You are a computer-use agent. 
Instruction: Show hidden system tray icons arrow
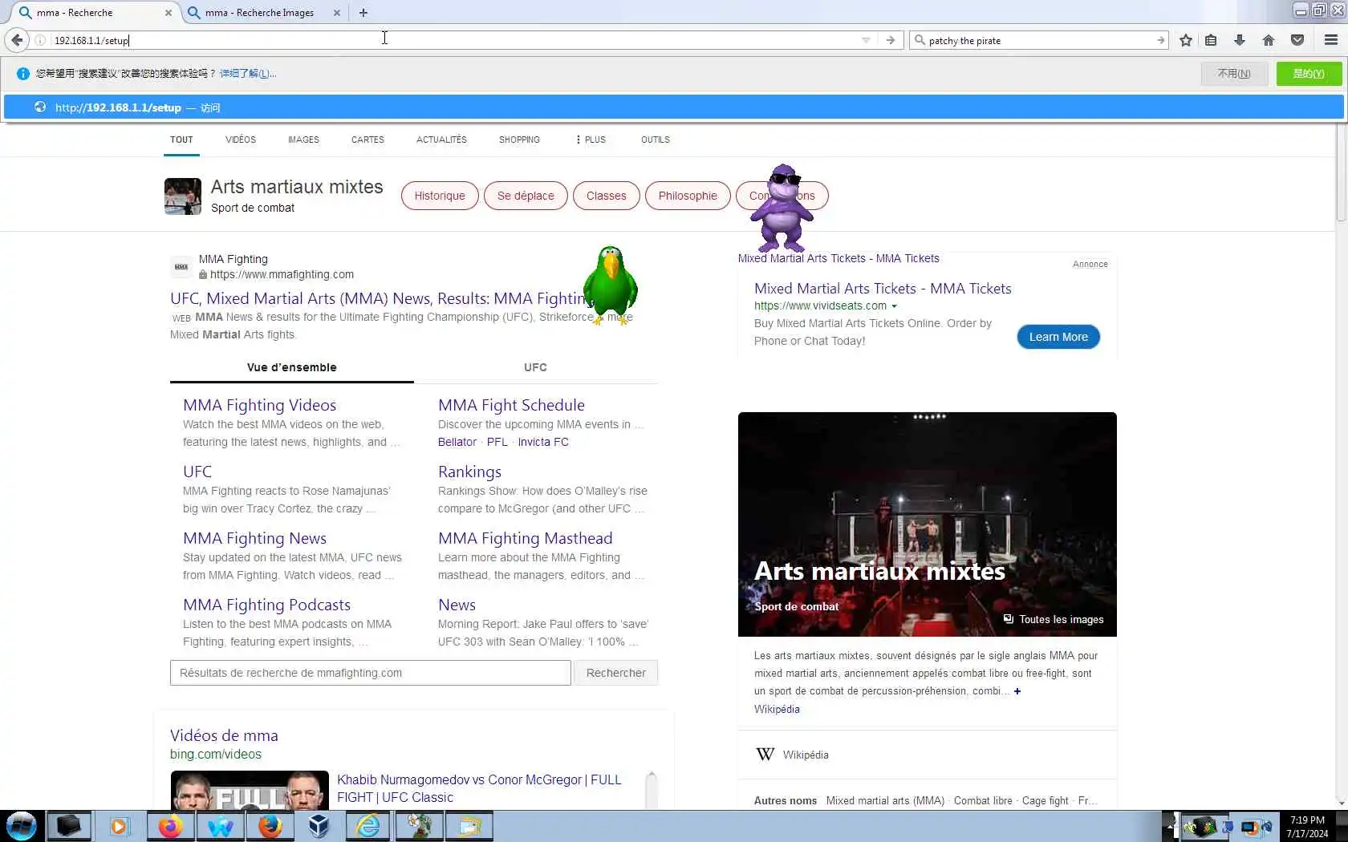[x=1171, y=826]
